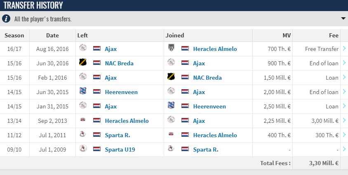The image size is (348, 175).
Task: Open Sparta U19 club link
Action: [x=120, y=150]
